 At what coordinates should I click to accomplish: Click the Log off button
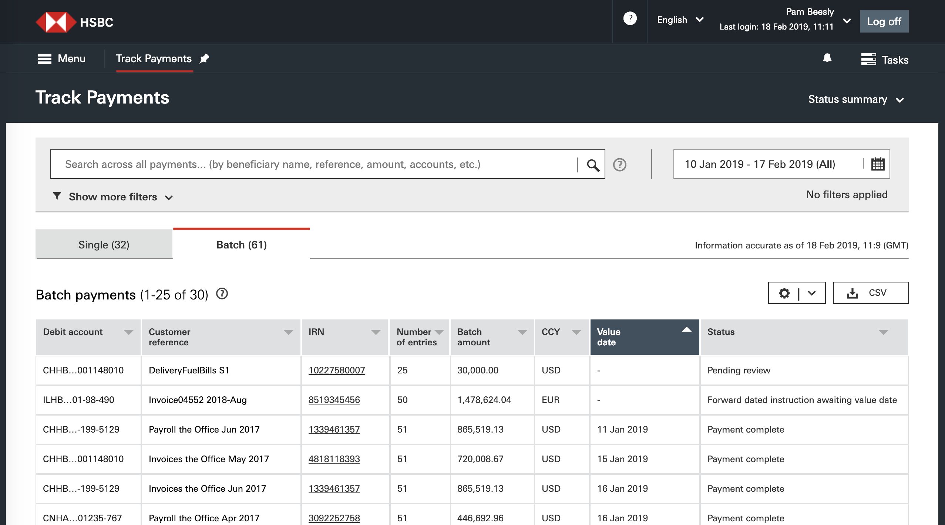pos(884,21)
